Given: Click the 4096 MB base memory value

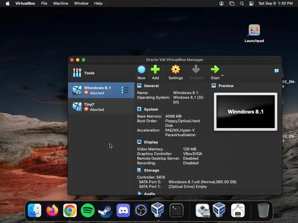Looking at the screenshot, I should 173,116.
